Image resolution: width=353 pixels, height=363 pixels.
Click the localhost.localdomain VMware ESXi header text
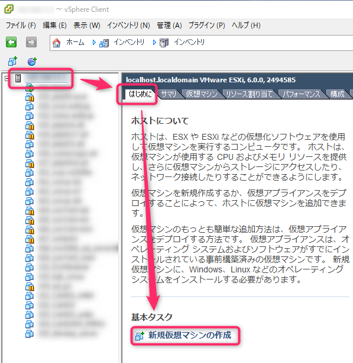click(210, 80)
